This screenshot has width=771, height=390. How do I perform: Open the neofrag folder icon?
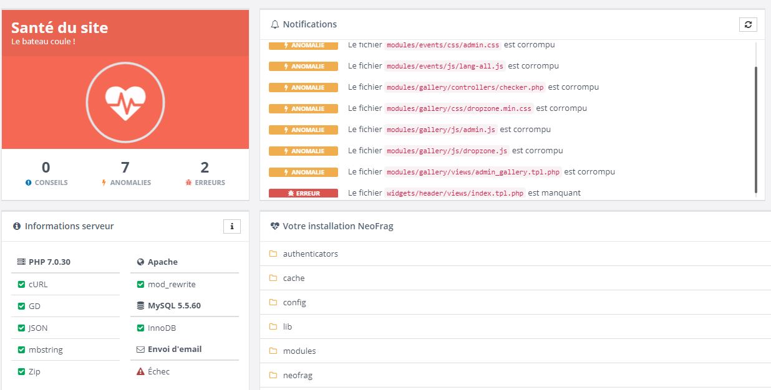click(x=273, y=375)
